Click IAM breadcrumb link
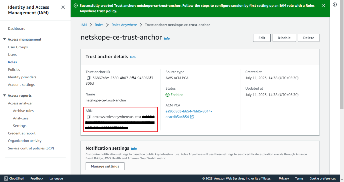 point(84,25)
